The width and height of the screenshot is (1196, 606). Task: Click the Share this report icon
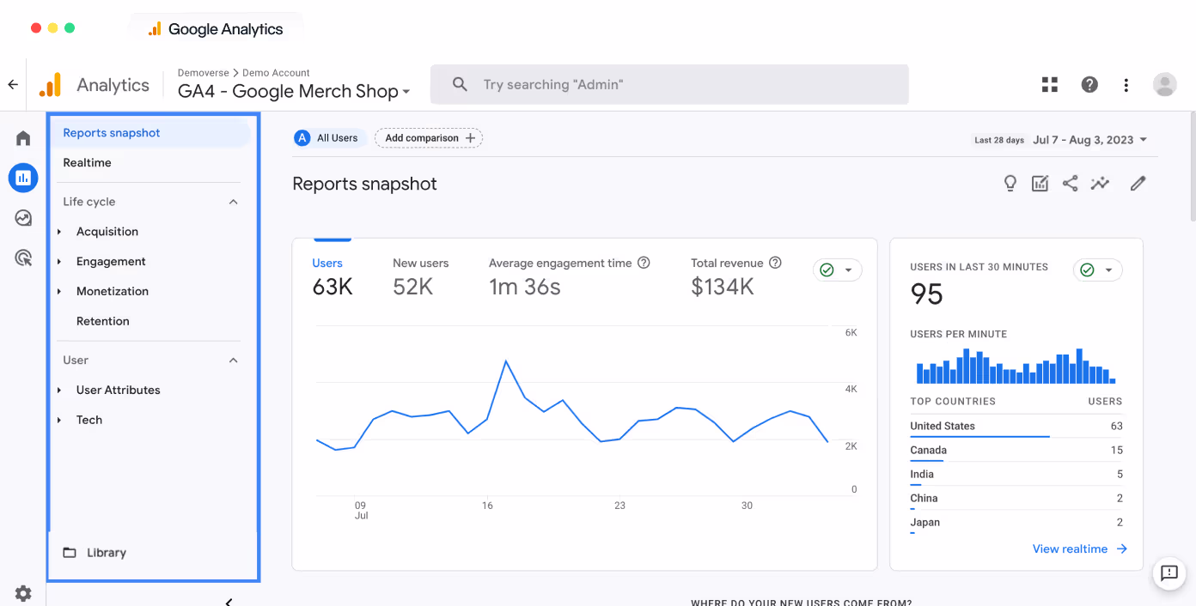tap(1070, 183)
